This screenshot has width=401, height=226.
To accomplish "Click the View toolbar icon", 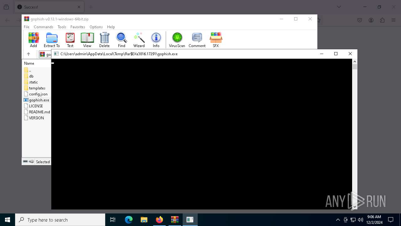I will click(87, 40).
